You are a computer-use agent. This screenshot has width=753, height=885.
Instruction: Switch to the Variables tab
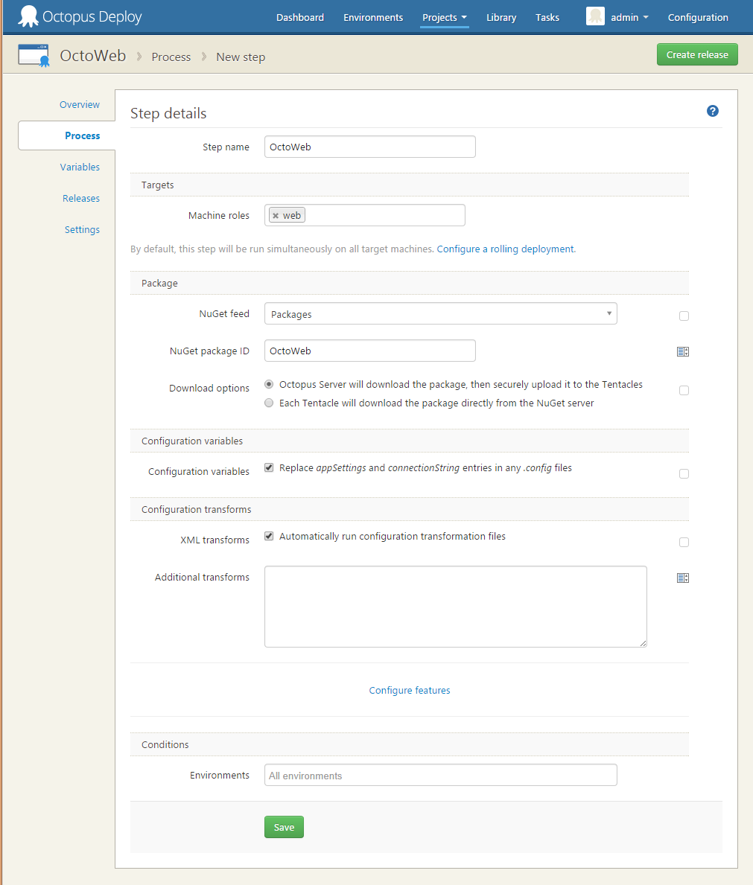[x=80, y=167]
